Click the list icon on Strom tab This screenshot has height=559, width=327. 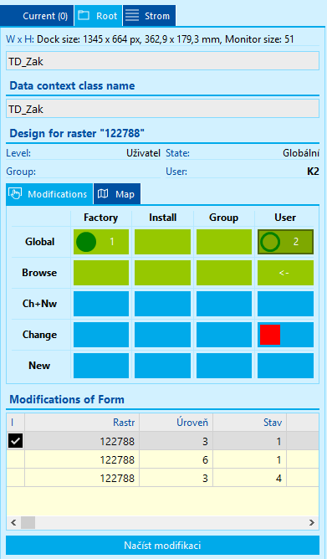[x=132, y=16]
